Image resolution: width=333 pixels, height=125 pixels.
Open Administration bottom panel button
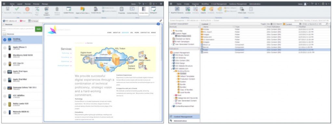(x=184, y=121)
